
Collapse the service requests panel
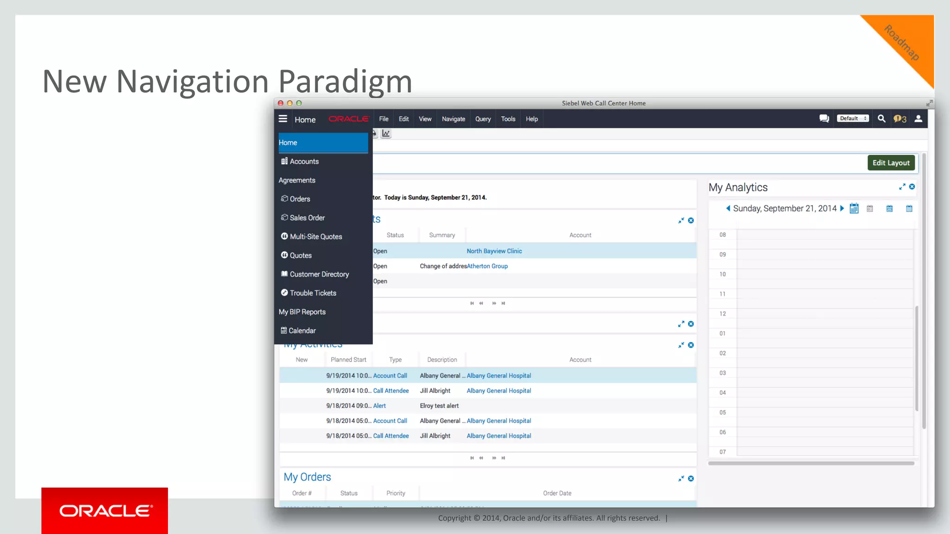click(681, 221)
